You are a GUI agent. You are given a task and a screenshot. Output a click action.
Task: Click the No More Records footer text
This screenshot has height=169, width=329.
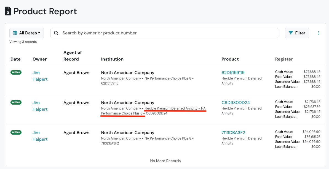[x=165, y=161]
